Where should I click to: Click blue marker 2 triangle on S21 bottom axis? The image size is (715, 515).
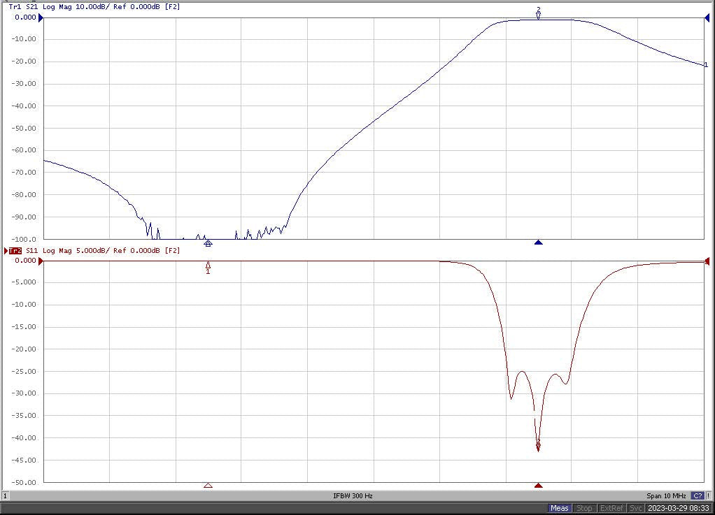(x=538, y=242)
